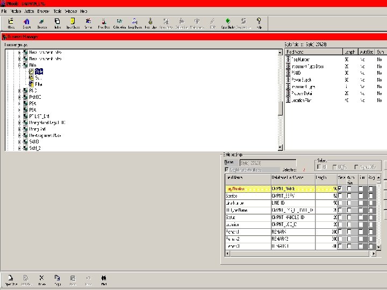Click the AutoSize column header in style list
This screenshot has height=290, width=387.
pos(366,52)
